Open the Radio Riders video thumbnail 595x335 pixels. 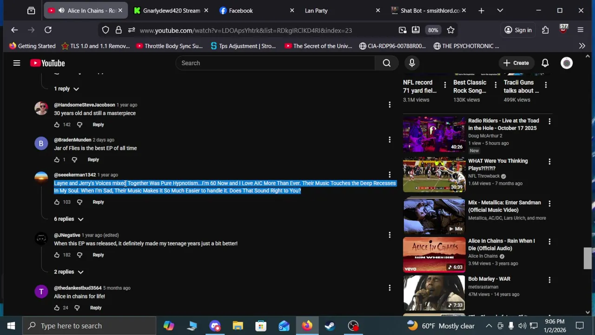point(434,134)
